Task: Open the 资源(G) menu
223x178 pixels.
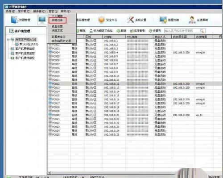Action: coord(10,11)
